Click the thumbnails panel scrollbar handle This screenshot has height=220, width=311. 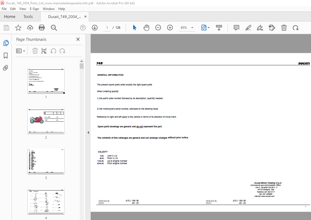point(82,66)
